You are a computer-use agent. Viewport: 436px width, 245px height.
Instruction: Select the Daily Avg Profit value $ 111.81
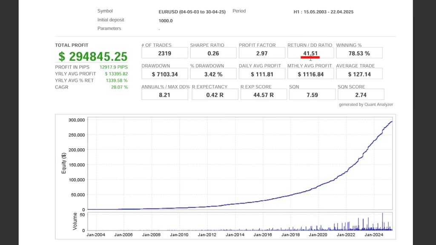tap(262, 74)
